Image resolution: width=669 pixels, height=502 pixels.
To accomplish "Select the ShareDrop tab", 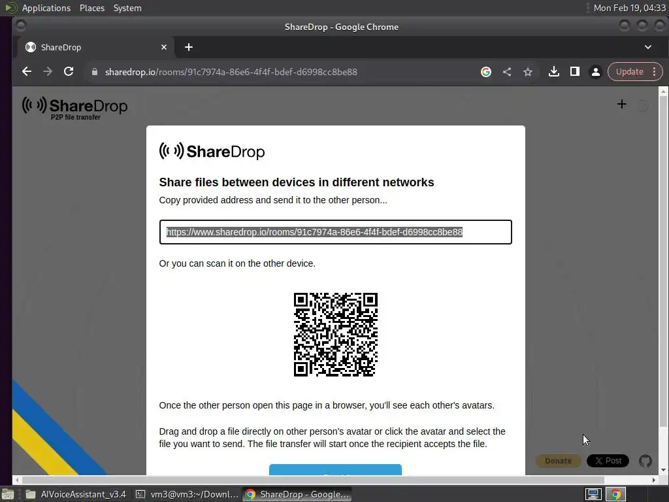I will coord(96,47).
